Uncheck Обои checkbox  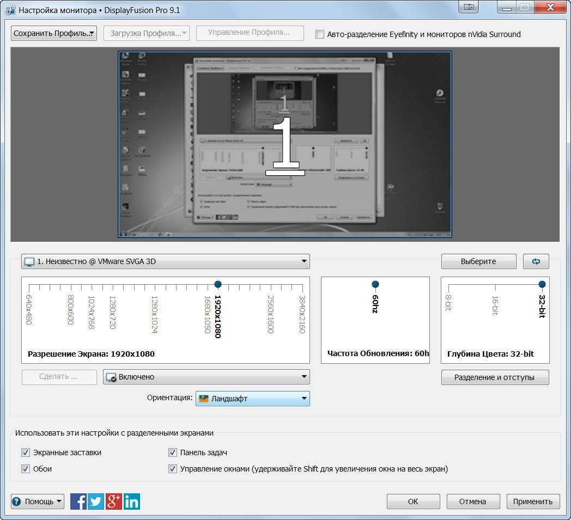(25, 469)
